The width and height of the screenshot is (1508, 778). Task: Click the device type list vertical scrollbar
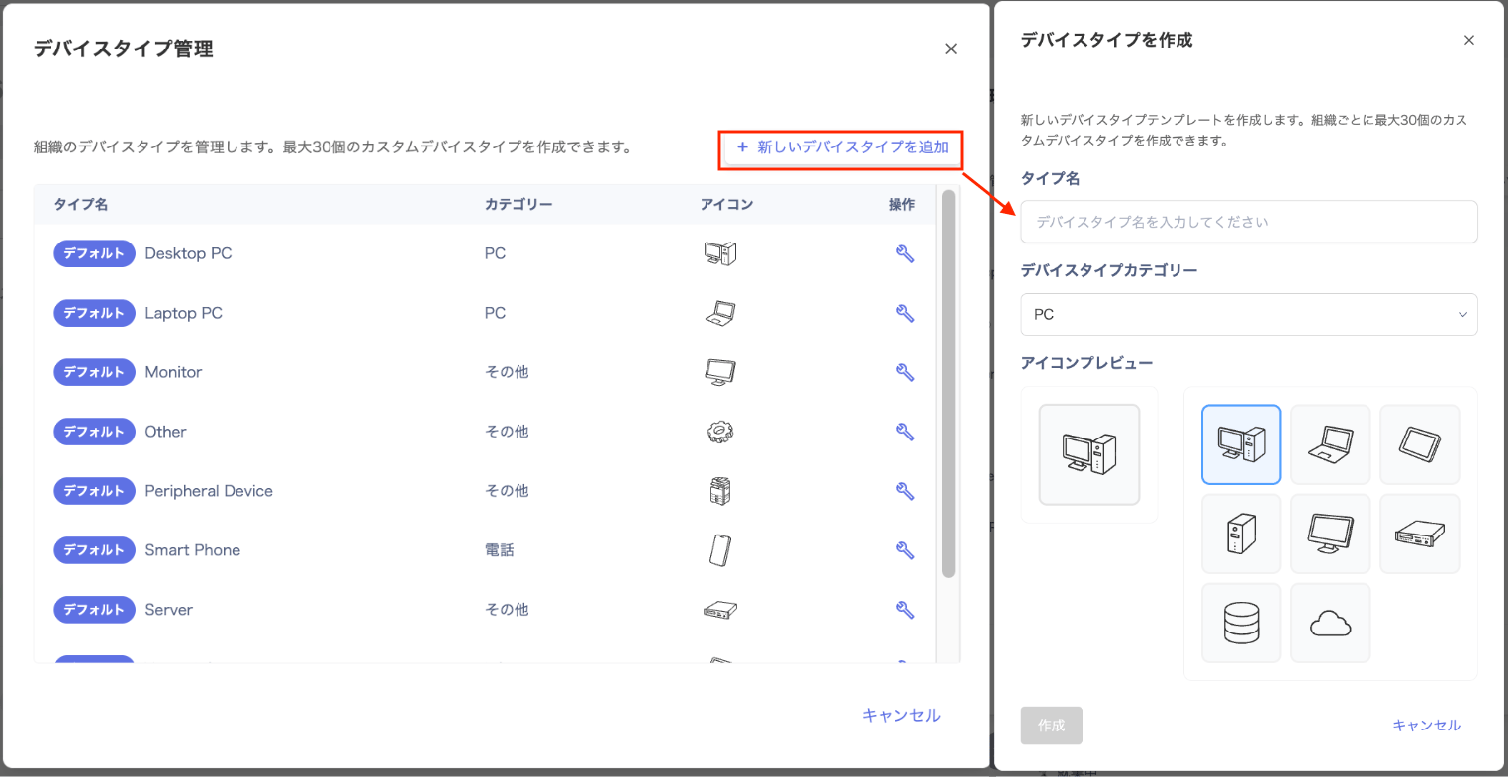coord(948,384)
